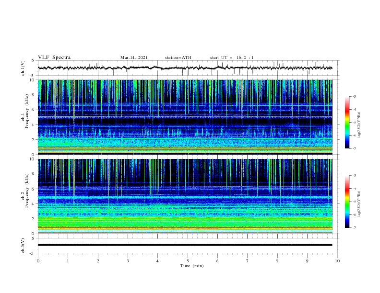Click the '4' tick on ch.1 frequency axis
The width and height of the screenshot is (380, 293).
point(33,125)
